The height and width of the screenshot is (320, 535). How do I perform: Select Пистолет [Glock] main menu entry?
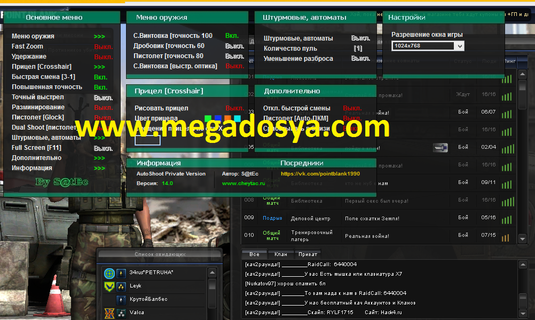pos(38,117)
